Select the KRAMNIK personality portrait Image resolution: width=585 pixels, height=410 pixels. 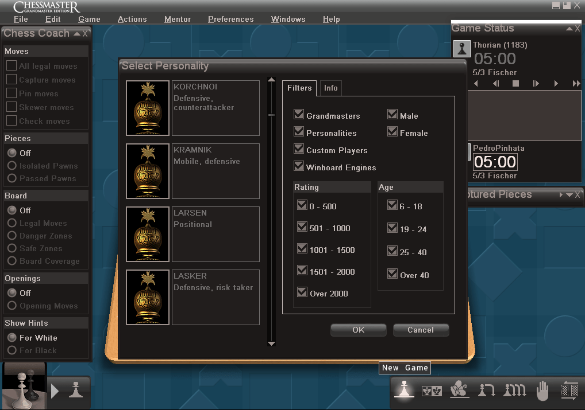point(148,171)
